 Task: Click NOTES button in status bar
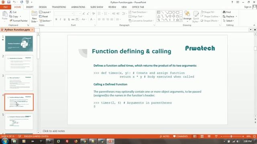165,136
